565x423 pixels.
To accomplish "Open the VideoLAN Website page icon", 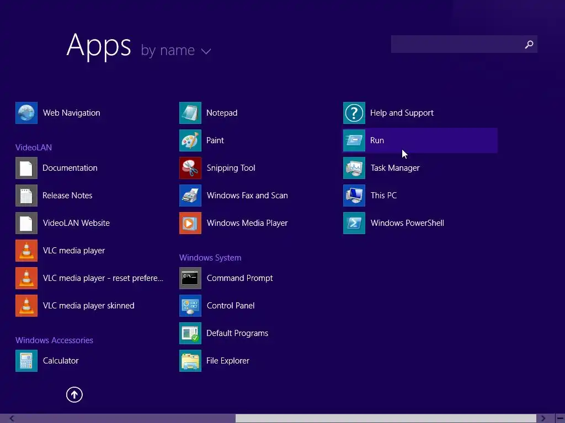I will 26,223.
